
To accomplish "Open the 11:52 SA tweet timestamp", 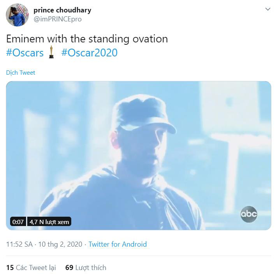I will [x=19, y=244].
